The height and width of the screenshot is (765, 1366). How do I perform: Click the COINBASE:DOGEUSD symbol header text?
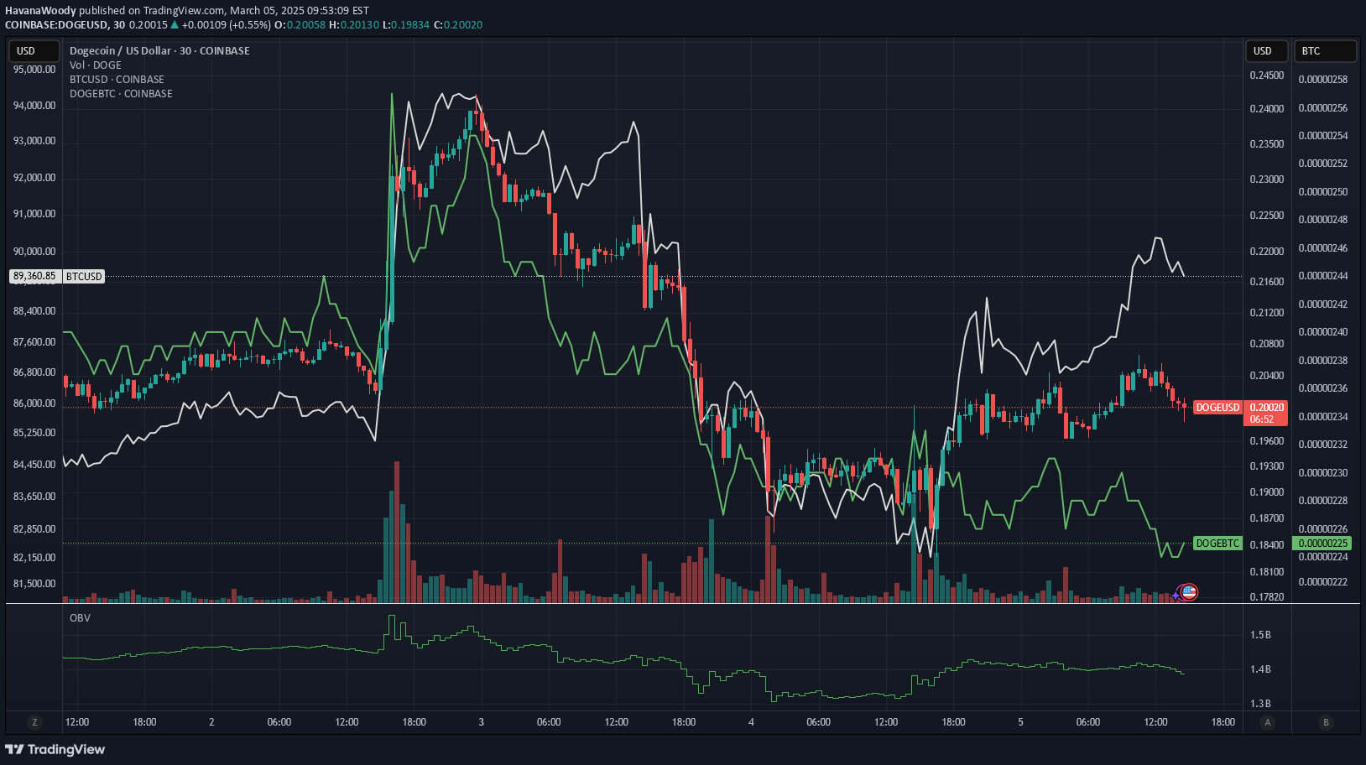[57, 25]
